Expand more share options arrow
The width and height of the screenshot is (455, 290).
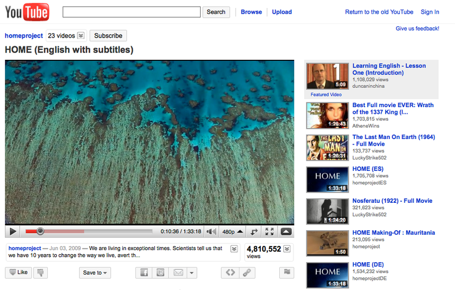192,272
